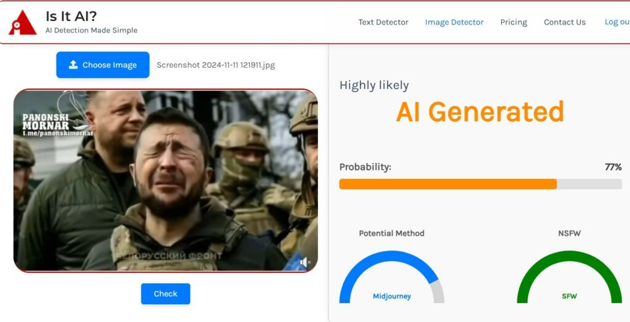
Task: Open the Pricing page
Action: pos(514,23)
